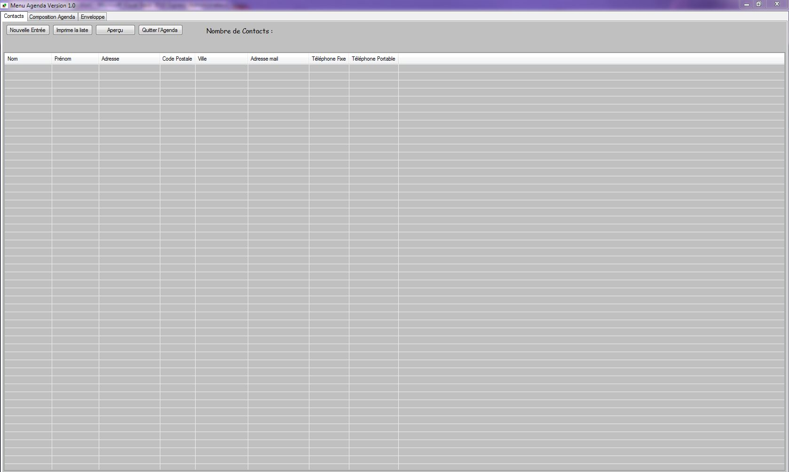Click Quitter l'Agenda to exit
Viewport: 789px width, 472px height.
coord(160,30)
